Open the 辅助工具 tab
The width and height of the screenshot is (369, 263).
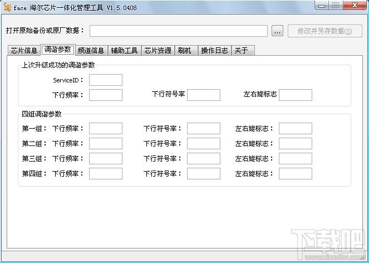point(125,51)
